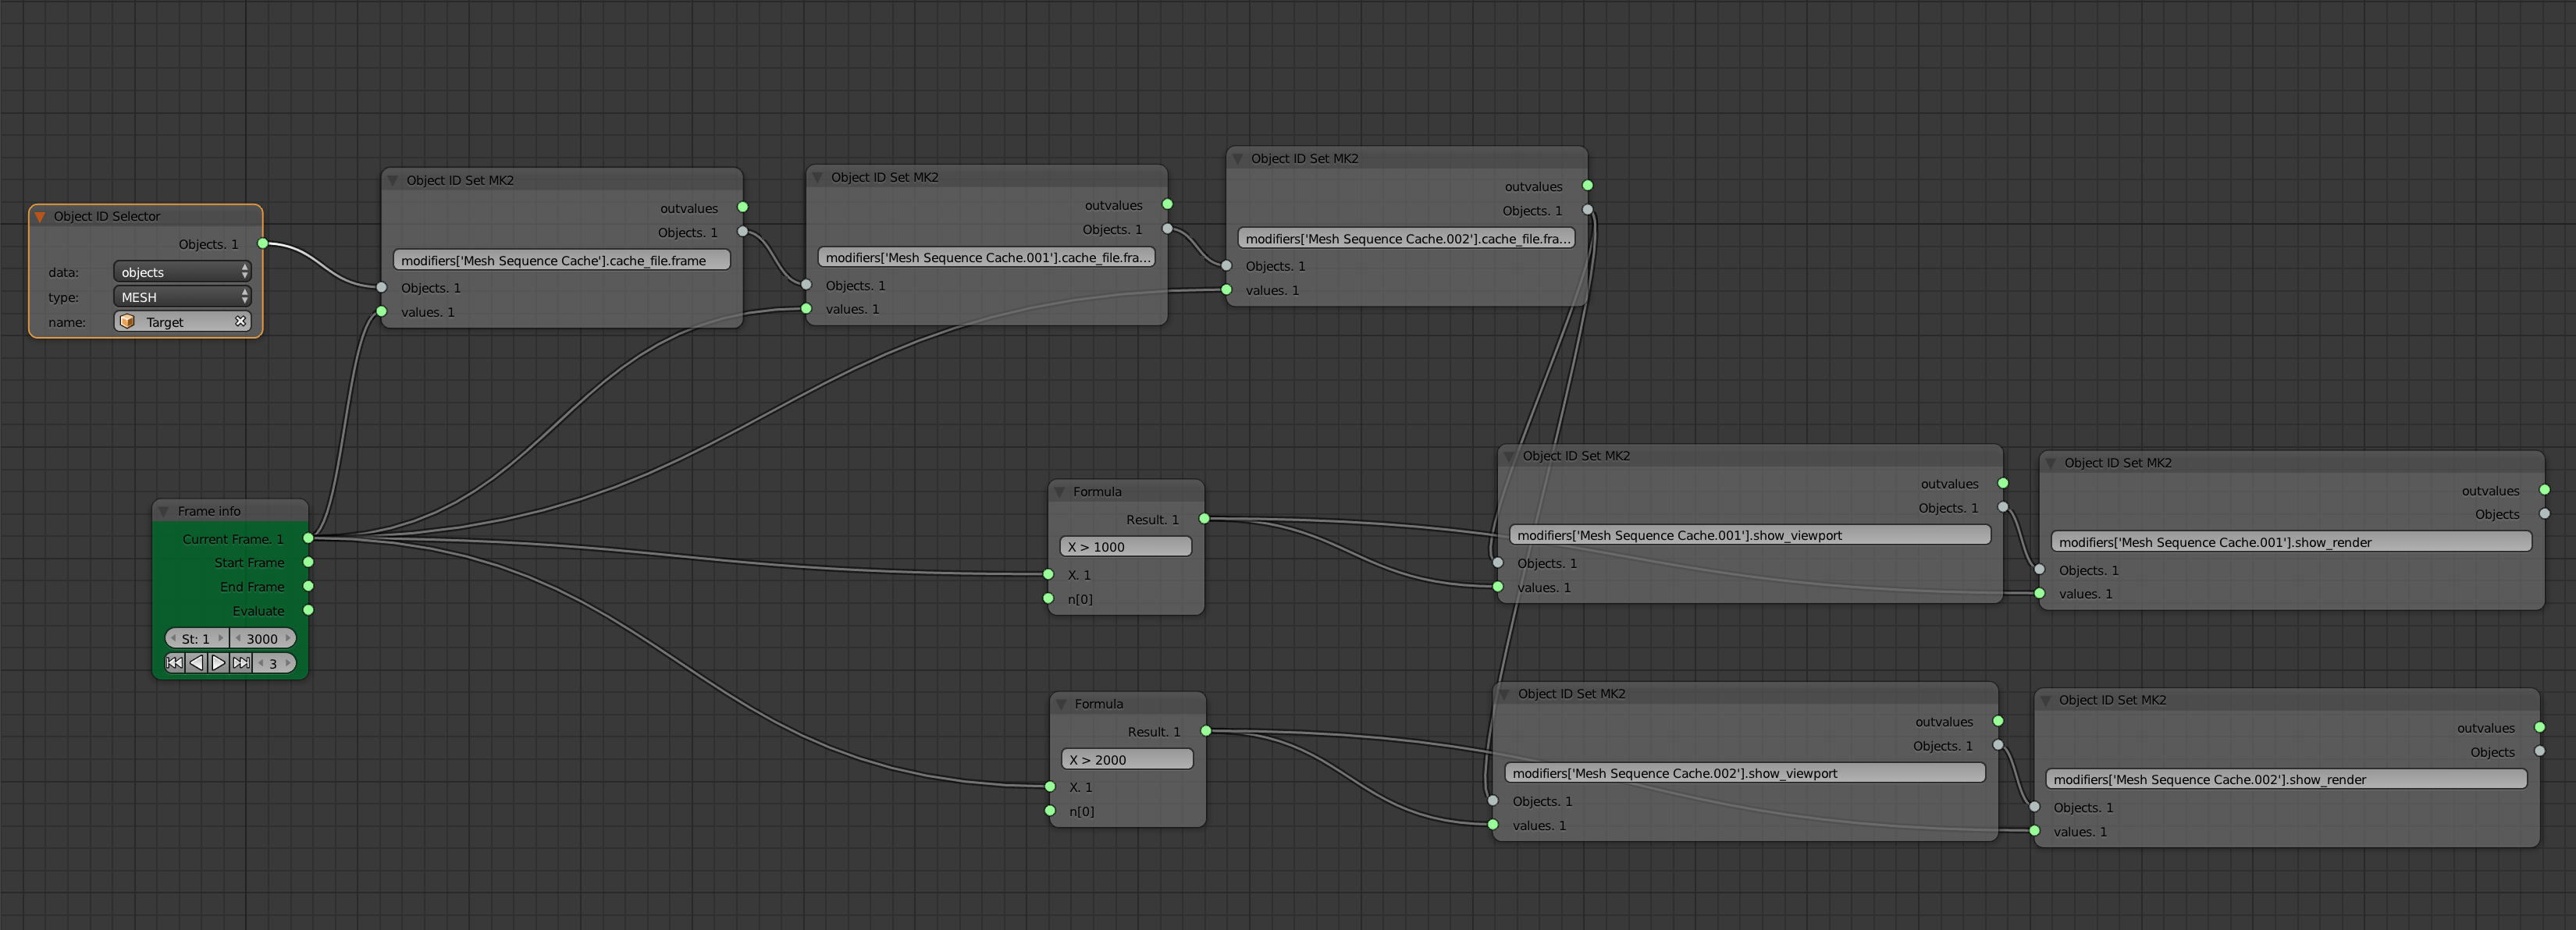Increase the St: 1 start frame stepper
2576x930 pixels.
220,638
